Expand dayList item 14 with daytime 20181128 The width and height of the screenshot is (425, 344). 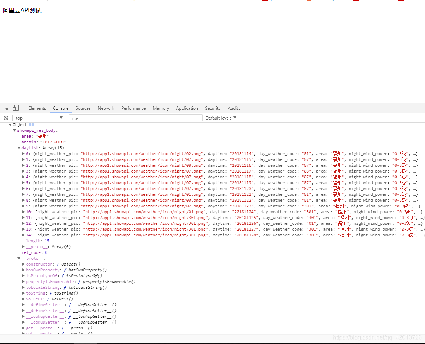point(23,235)
